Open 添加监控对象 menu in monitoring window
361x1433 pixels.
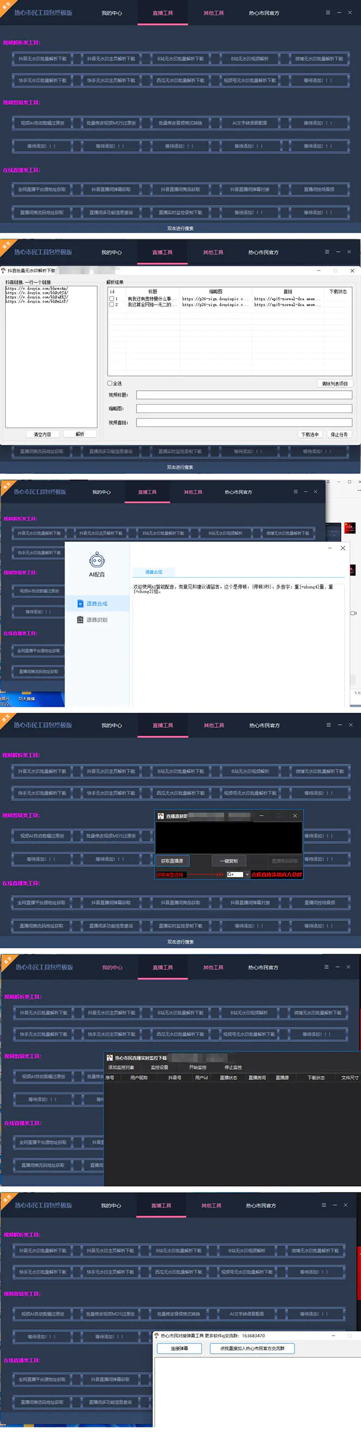121,1067
